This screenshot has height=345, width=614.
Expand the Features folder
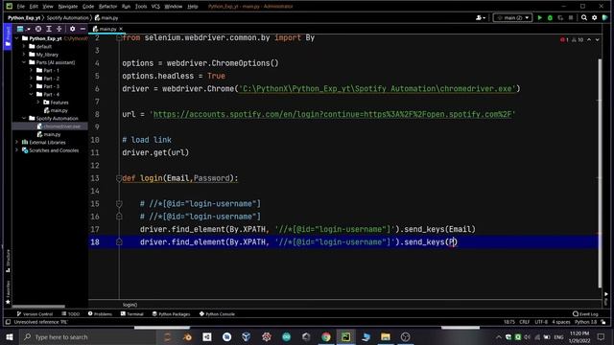coord(38,103)
